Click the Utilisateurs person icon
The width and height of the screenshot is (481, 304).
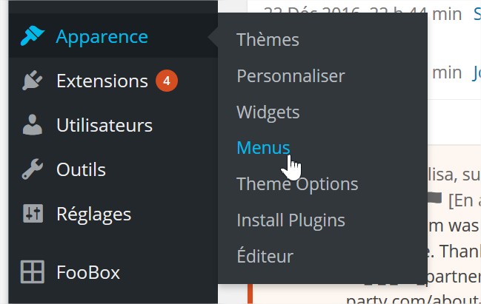pyautogui.click(x=33, y=125)
